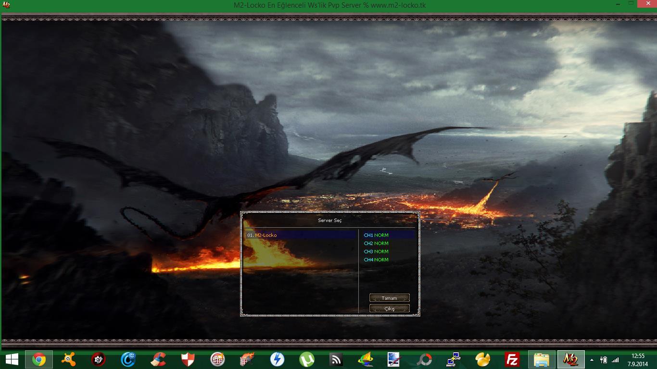Show hidden system tray icons
Viewport: 657px width, 369px height.
592,360
